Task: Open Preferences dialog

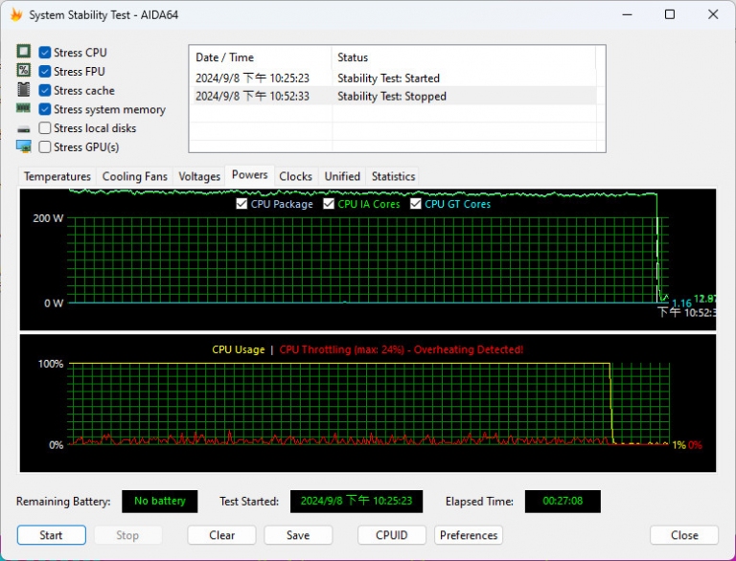Action: tap(469, 535)
